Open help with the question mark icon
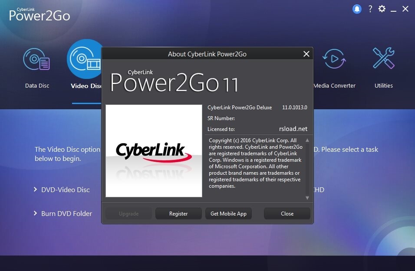This screenshot has width=415, height=271. [370, 9]
